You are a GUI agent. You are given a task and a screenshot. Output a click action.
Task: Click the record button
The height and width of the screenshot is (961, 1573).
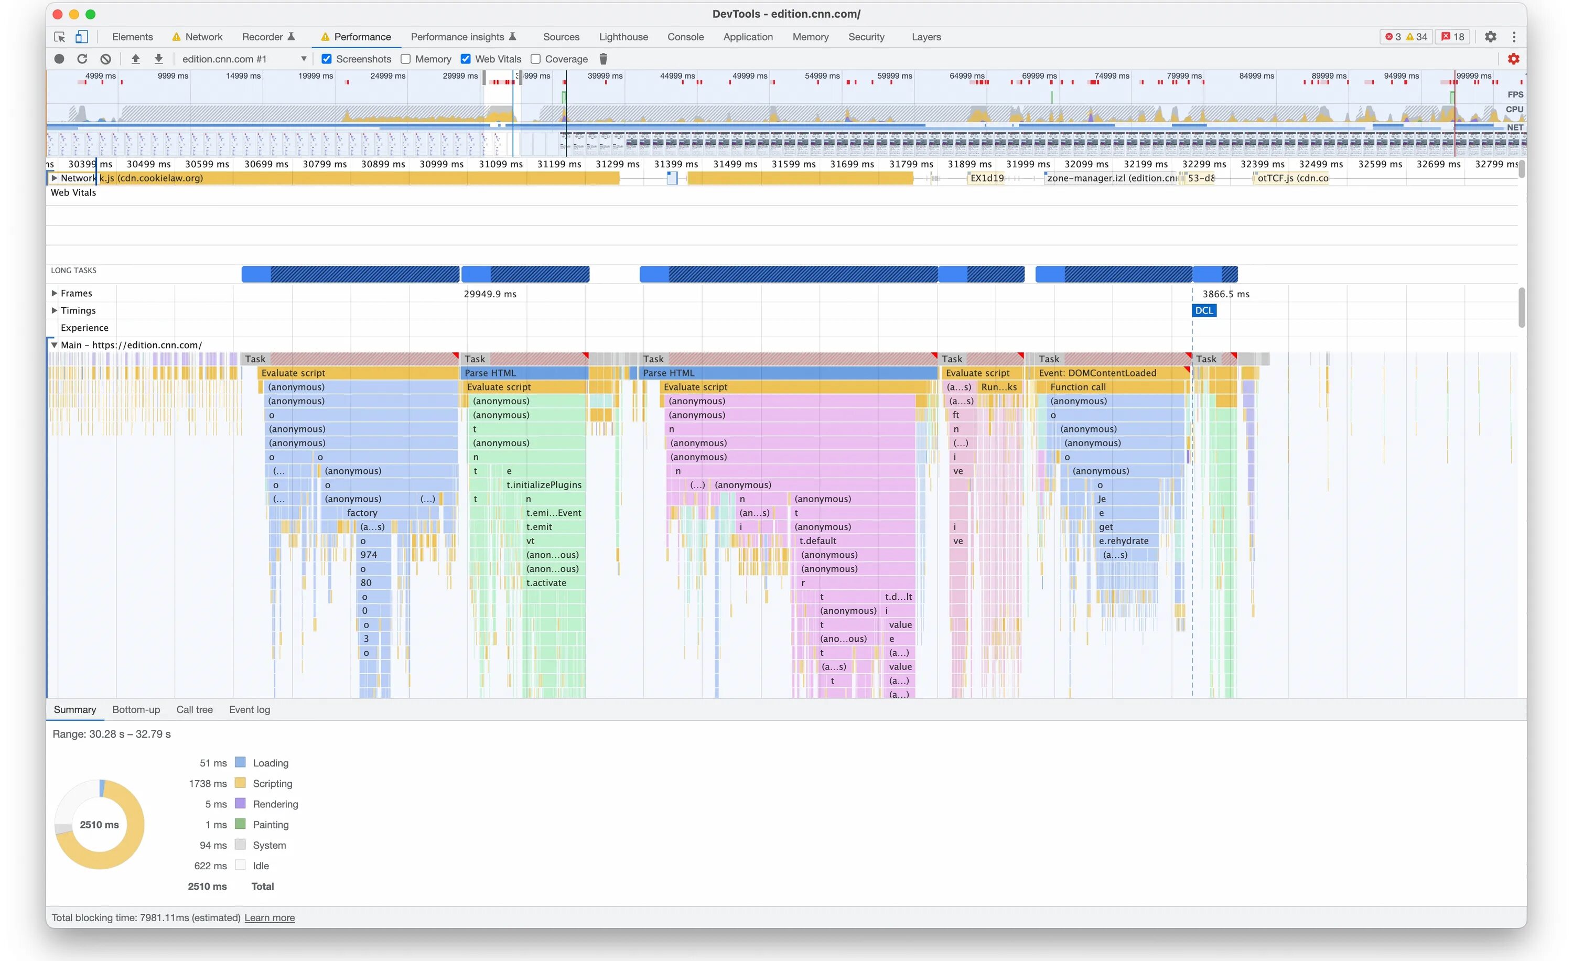tap(59, 59)
